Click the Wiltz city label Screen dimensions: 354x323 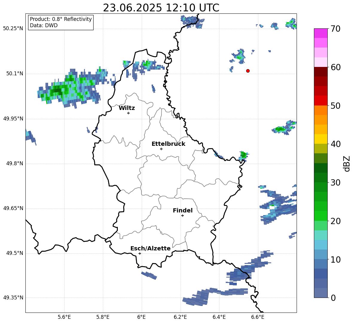coord(127,108)
